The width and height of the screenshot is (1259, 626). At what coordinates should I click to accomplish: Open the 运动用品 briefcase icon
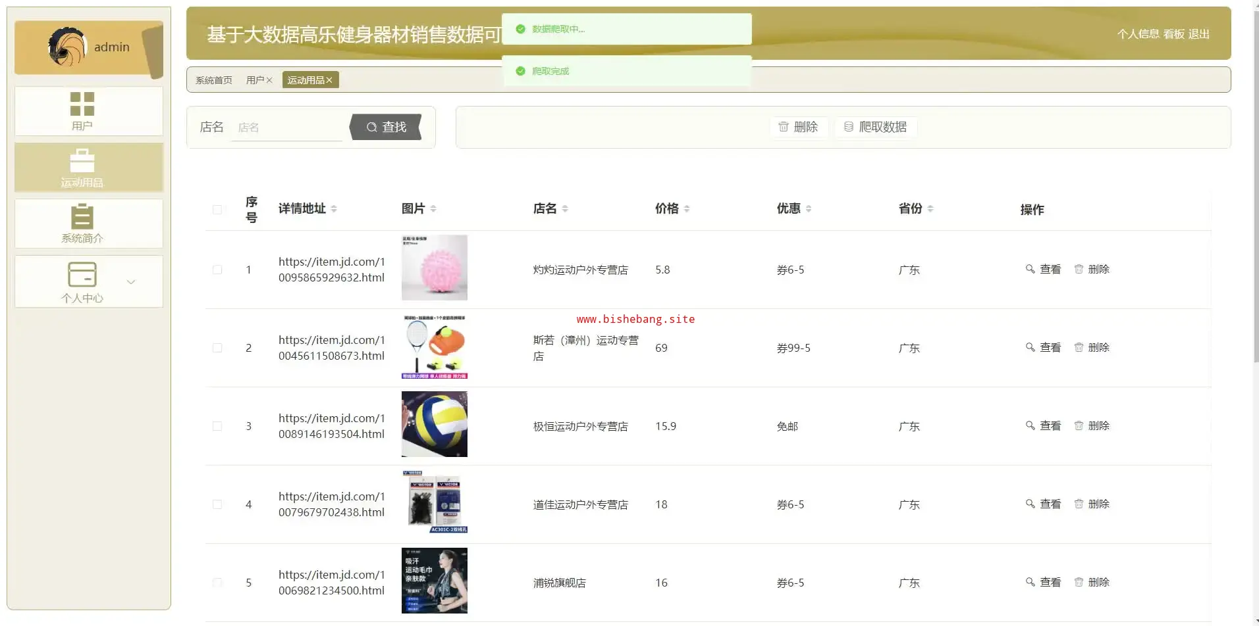(x=82, y=160)
